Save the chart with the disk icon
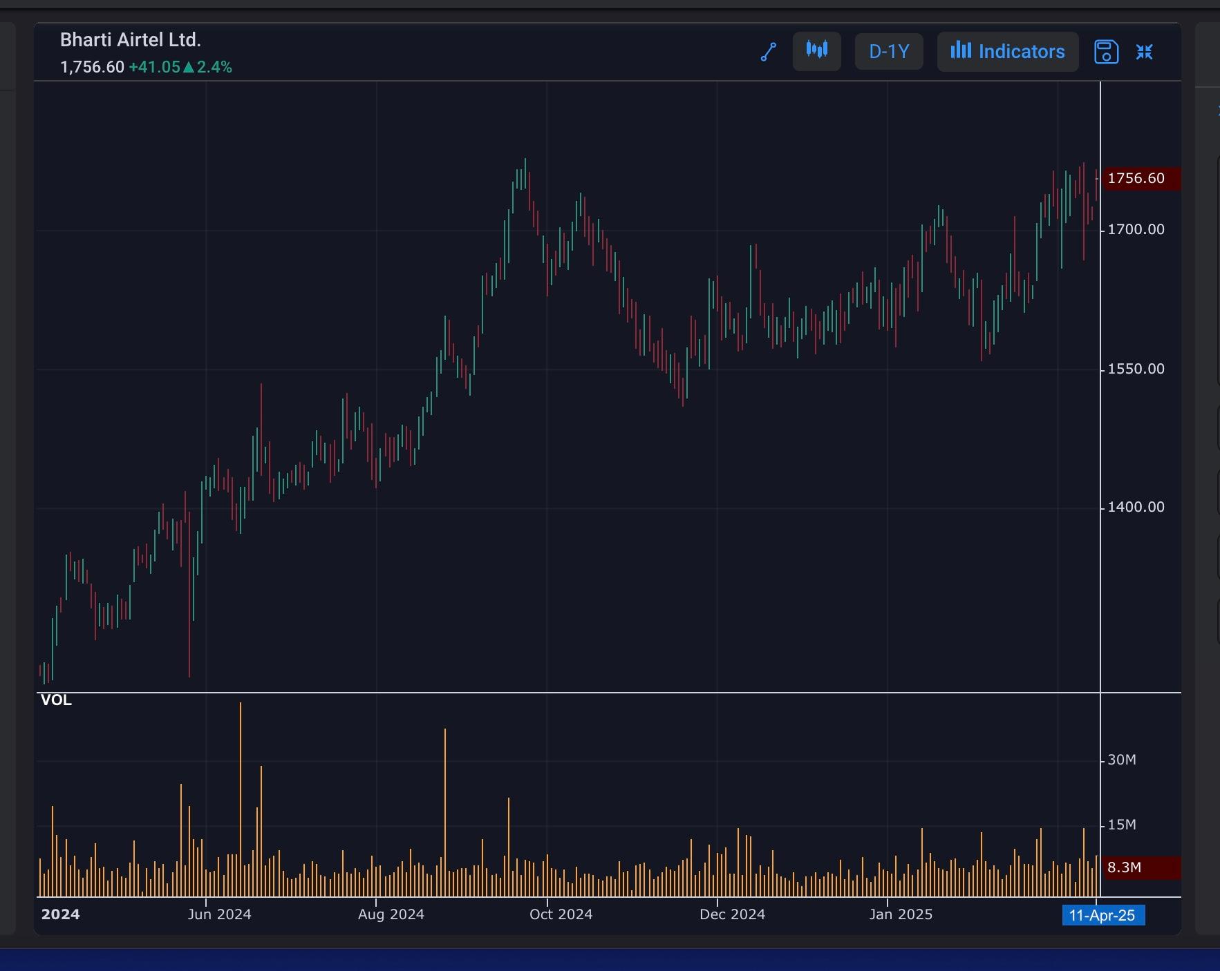Viewport: 1220px width, 971px height. coord(1106,52)
